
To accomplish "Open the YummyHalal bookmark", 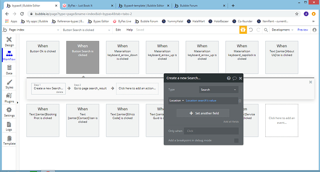I will 173,21.
